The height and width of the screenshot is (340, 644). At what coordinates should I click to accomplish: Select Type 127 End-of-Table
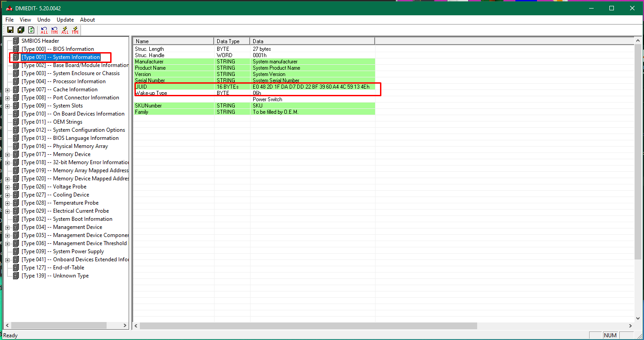[53, 268]
